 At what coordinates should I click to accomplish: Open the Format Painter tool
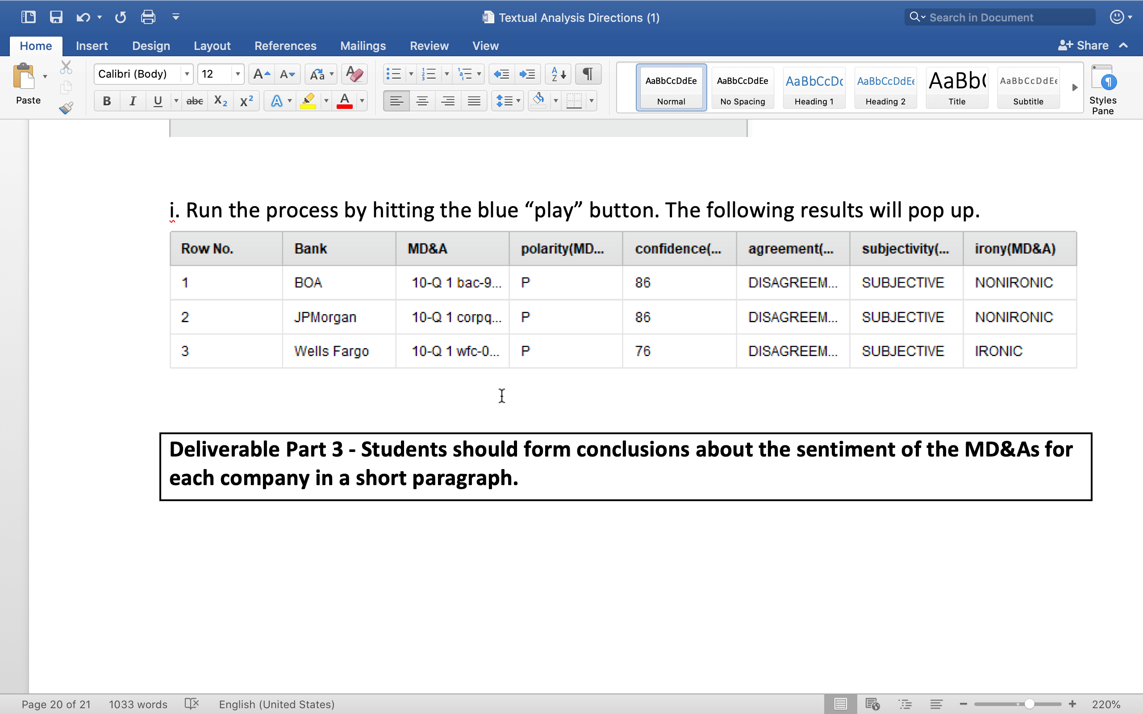66,108
